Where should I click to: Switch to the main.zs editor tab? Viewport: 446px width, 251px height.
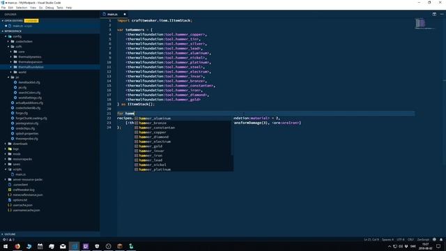(114, 14)
